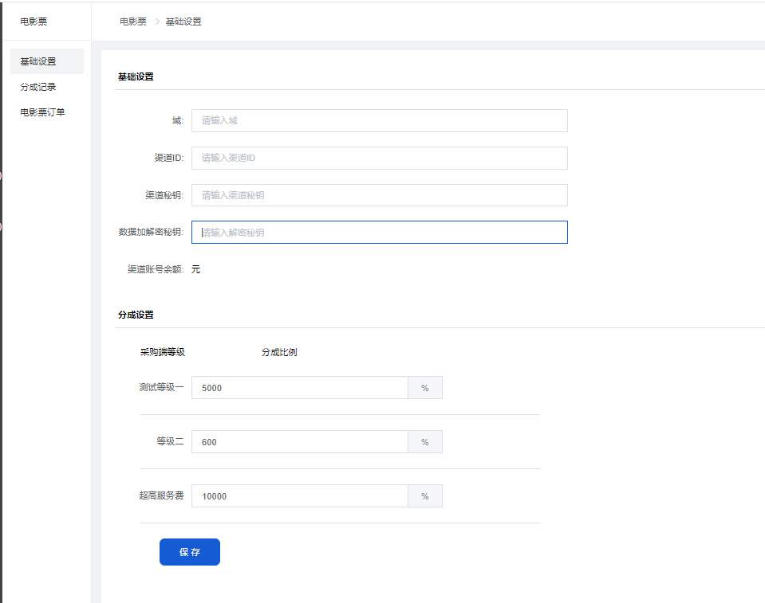This screenshot has height=603, width=765.
Task: Click the 基础设置 breadcrumb item
Action: [183, 22]
